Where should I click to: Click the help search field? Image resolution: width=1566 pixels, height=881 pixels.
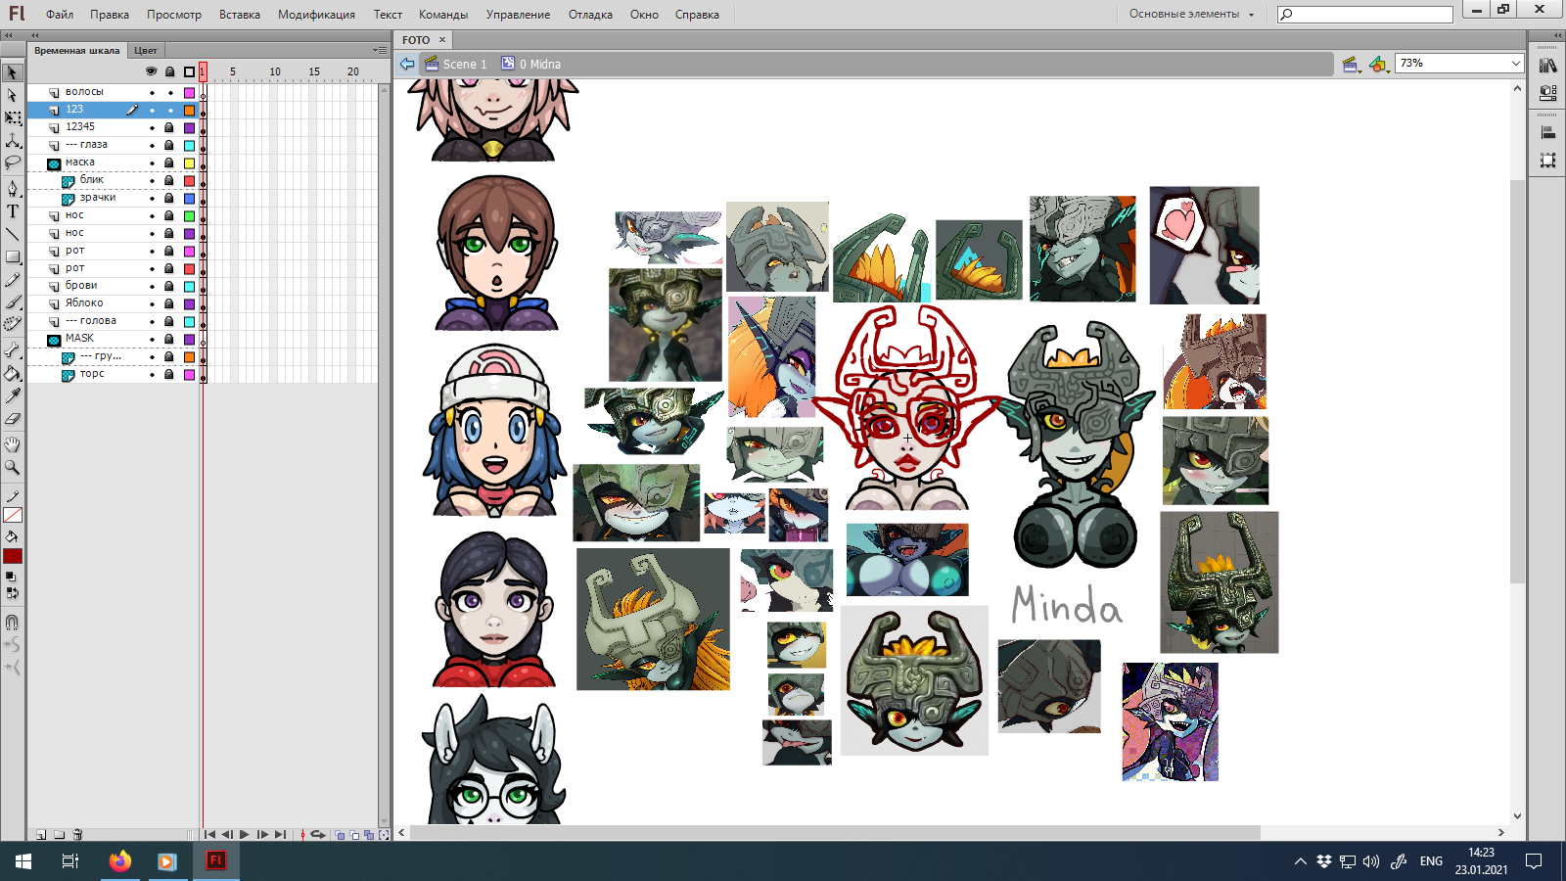[x=1364, y=14]
